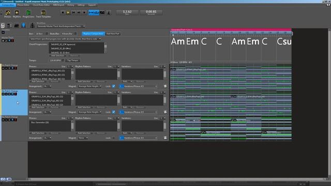Screen dimensions: 331x186
Task: Jump to start with the rewind button
Action: [x=73, y=12]
